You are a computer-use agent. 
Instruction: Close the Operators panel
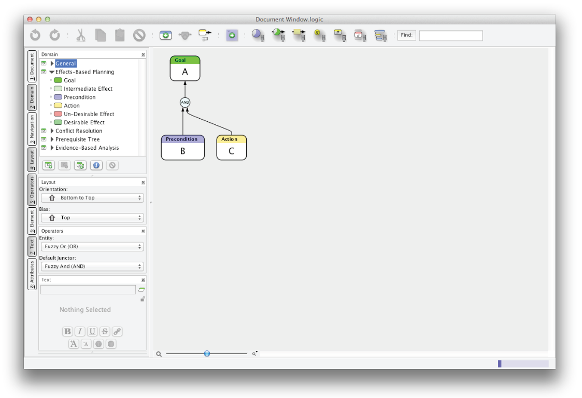coord(143,231)
